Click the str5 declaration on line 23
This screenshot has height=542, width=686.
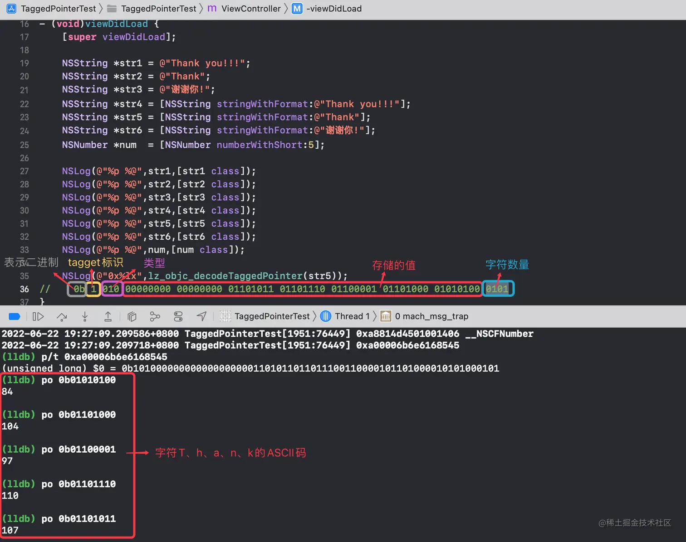pos(127,117)
